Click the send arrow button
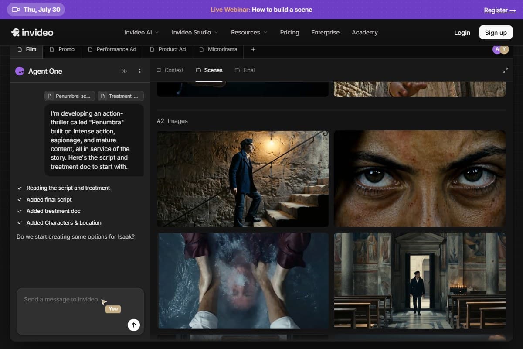This screenshot has width=523, height=349. pyautogui.click(x=134, y=325)
